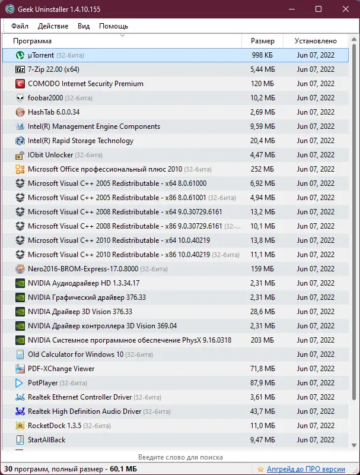Click install date in StartAllBack row

point(316,440)
